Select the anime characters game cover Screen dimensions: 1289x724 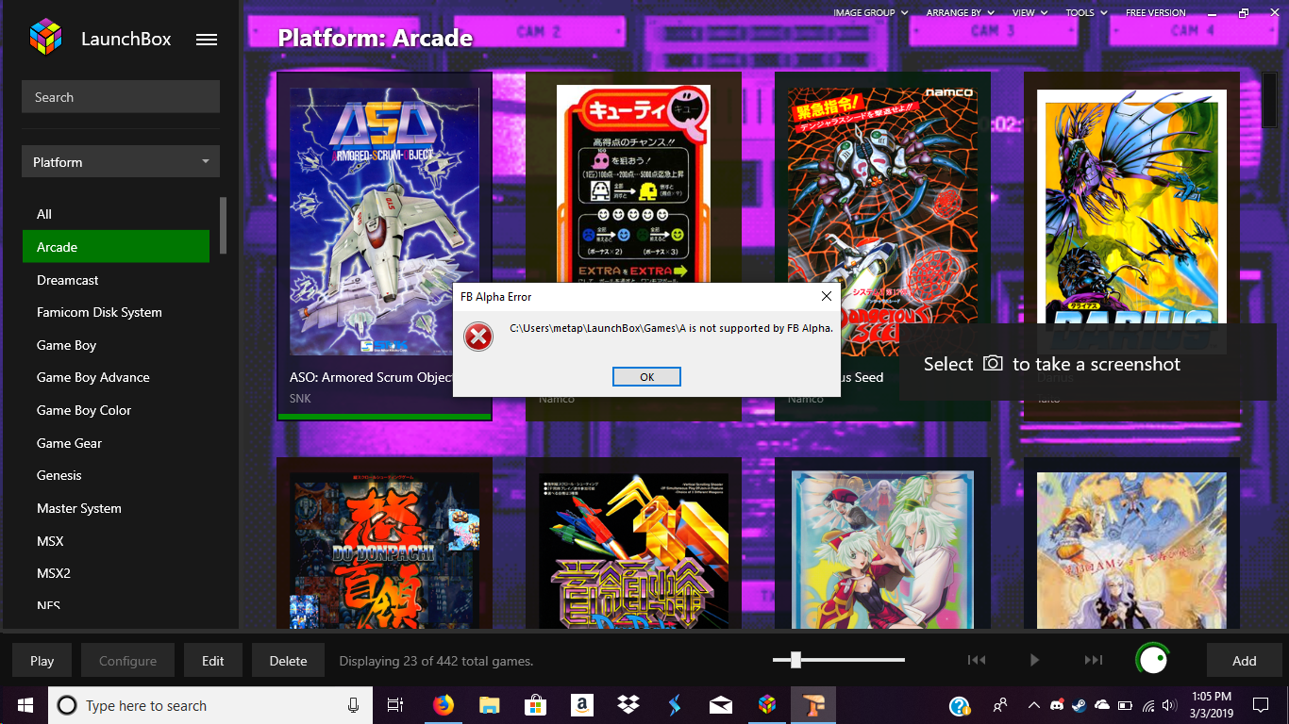tap(882, 551)
